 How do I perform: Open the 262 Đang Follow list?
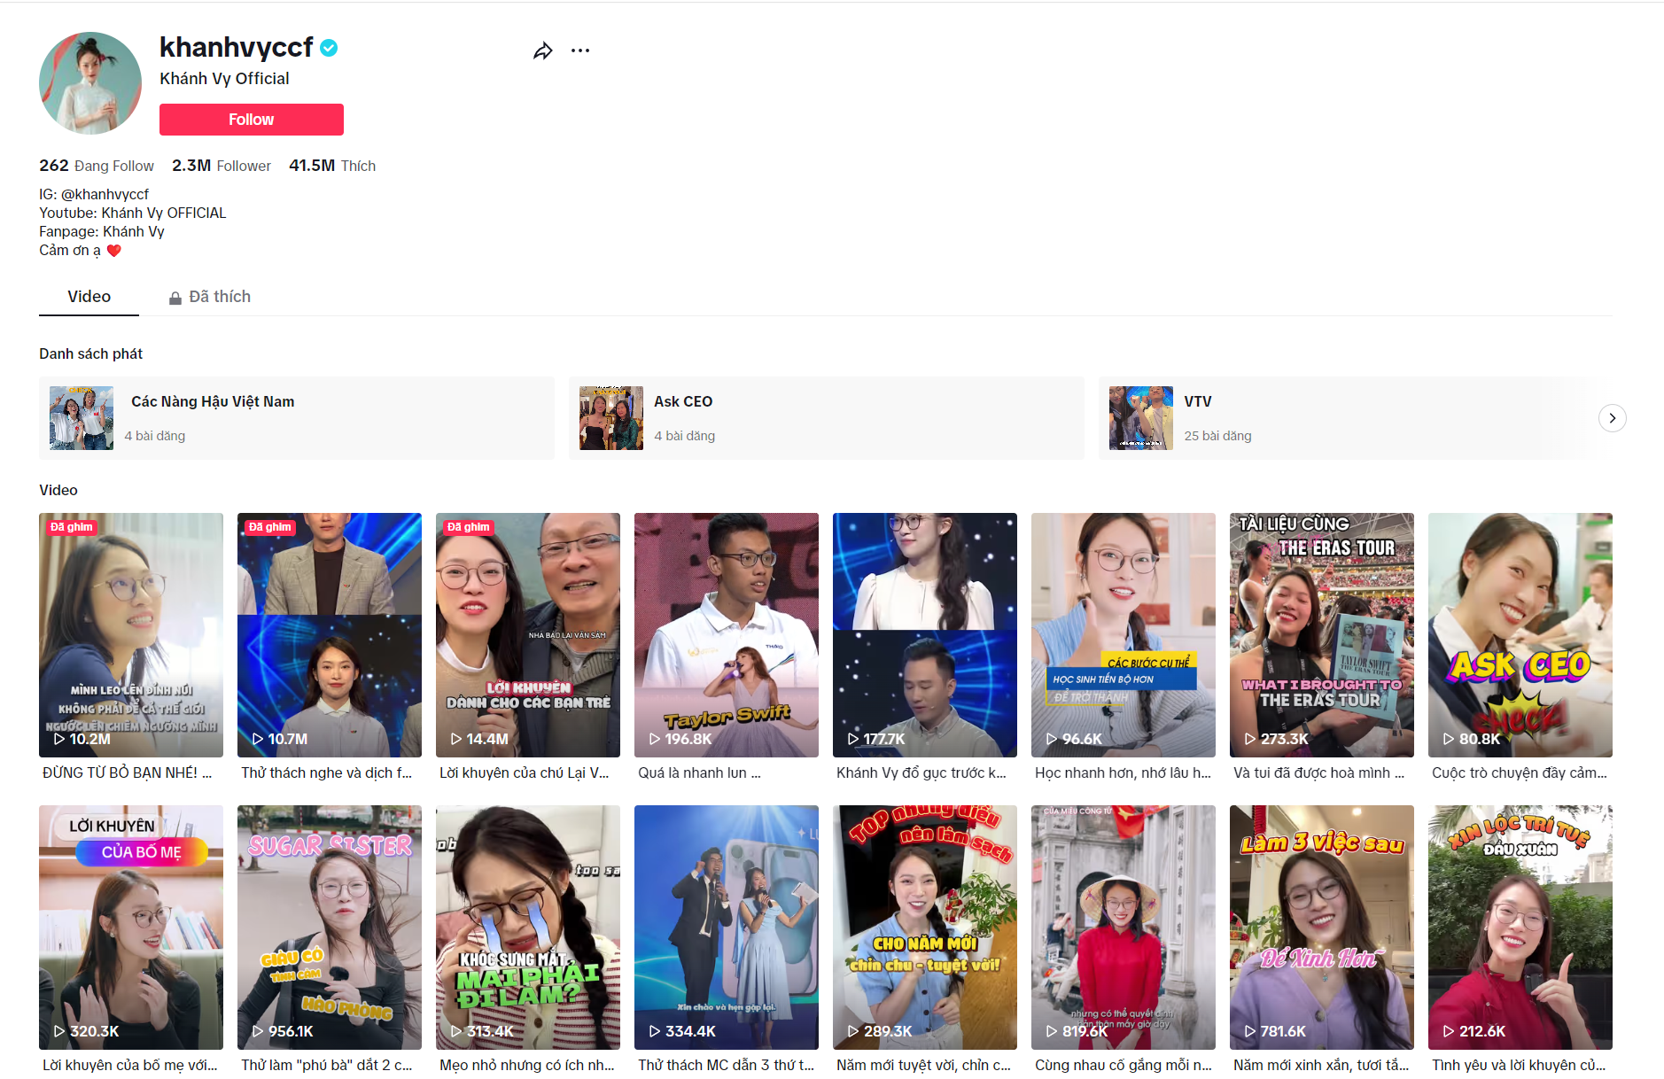(x=96, y=166)
